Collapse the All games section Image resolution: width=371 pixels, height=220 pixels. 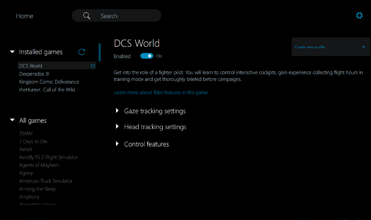[12, 120]
